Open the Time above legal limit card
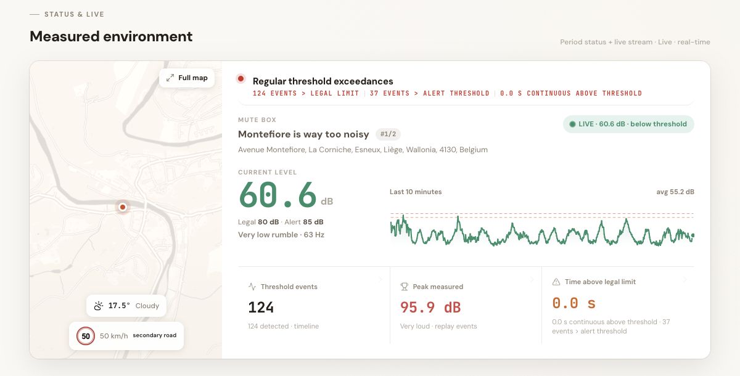This screenshot has height=376, width=740. pyautogui.click(x=618, y=305)
